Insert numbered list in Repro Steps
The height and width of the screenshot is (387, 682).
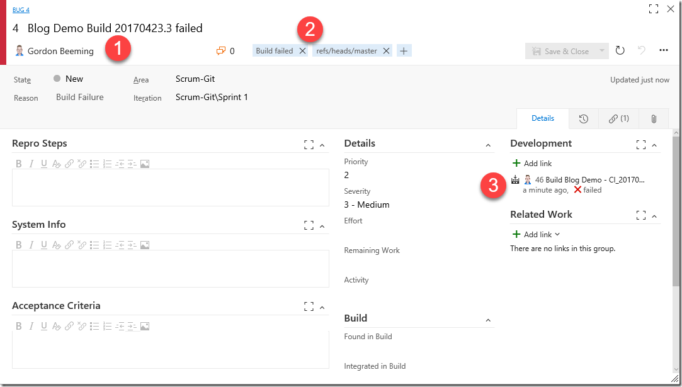[107, 164]
